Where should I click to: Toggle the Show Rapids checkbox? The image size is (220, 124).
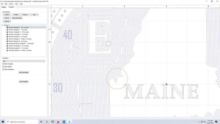tap(3, 67)
